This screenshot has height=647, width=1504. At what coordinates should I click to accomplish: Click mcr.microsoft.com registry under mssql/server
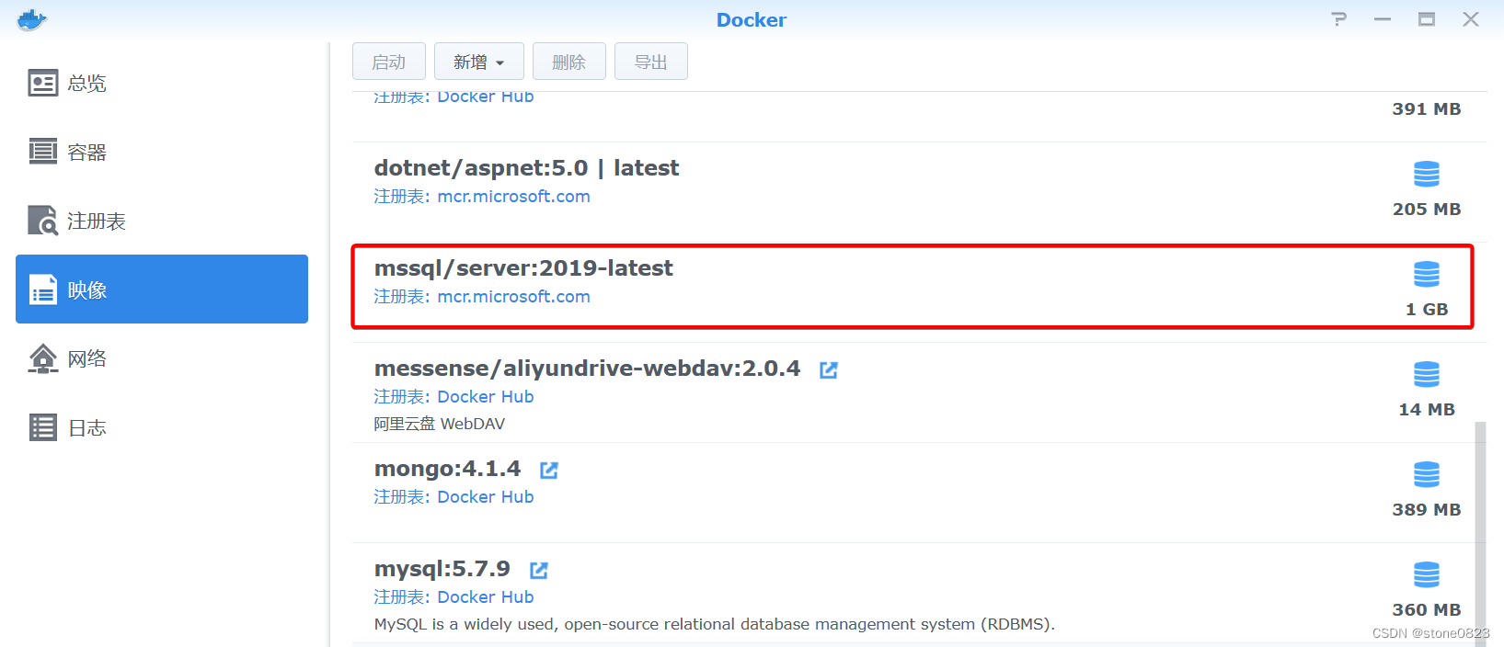click(513, 297)
